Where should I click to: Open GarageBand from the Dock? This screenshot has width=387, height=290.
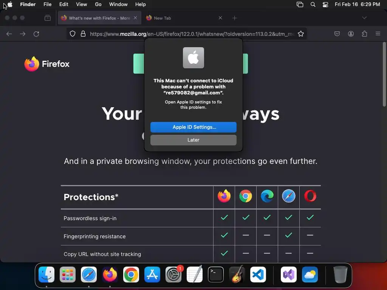click(237, 275)
